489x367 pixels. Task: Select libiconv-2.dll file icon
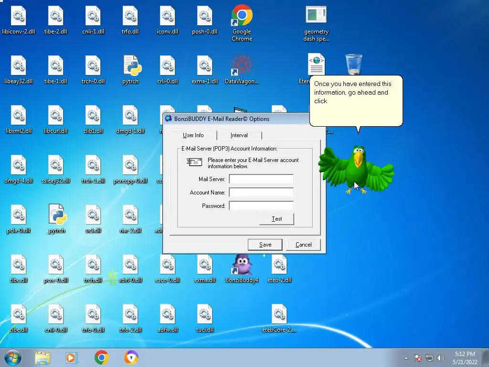point(19,20)
